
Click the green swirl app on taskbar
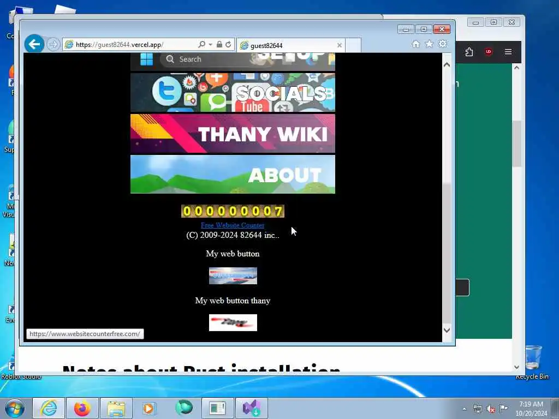[183, 408]
